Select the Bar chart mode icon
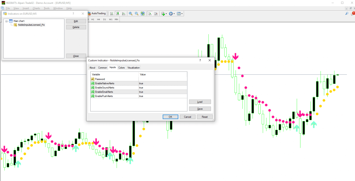 112,13
